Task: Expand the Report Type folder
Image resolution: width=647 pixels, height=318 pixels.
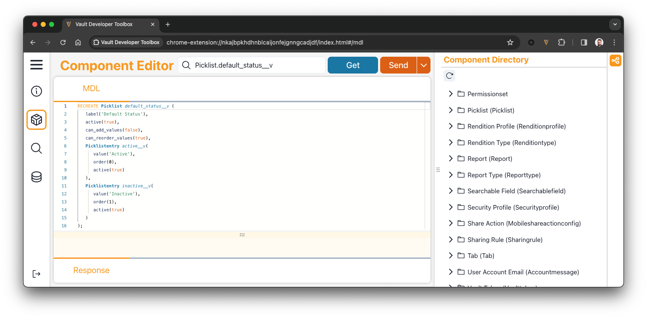Action: coord(451,175)
